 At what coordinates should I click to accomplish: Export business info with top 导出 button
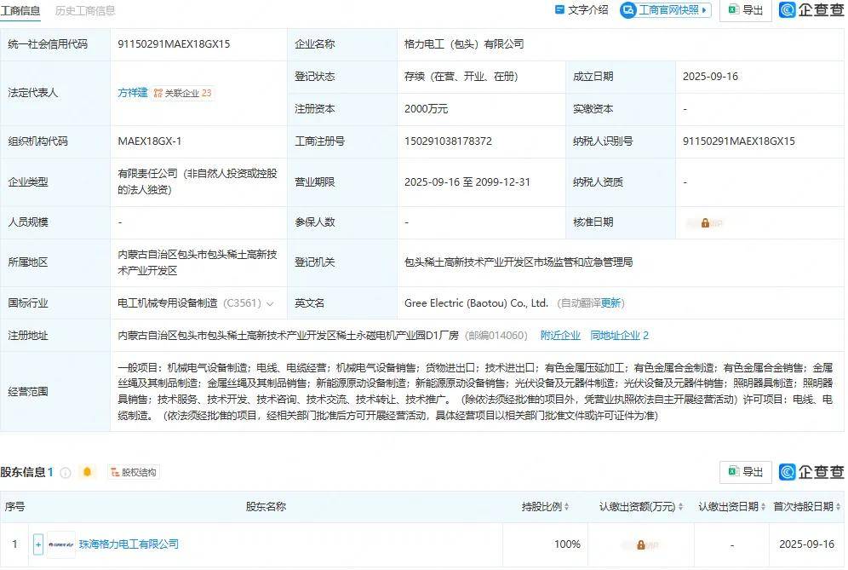(x=746, y=9)
